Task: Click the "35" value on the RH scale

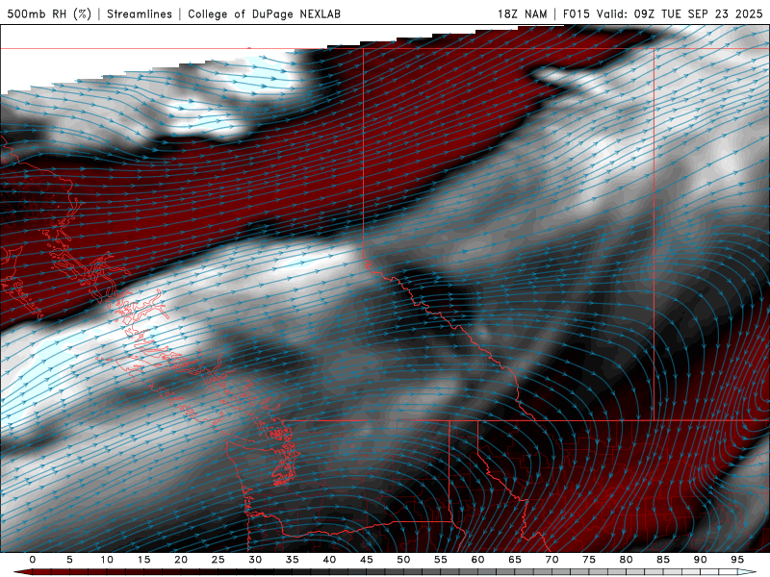Action: (292, 560)
